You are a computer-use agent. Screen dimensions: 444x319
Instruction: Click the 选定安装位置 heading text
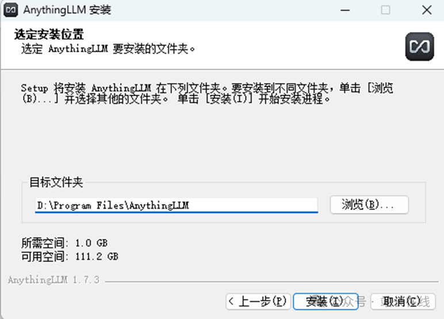49,34
